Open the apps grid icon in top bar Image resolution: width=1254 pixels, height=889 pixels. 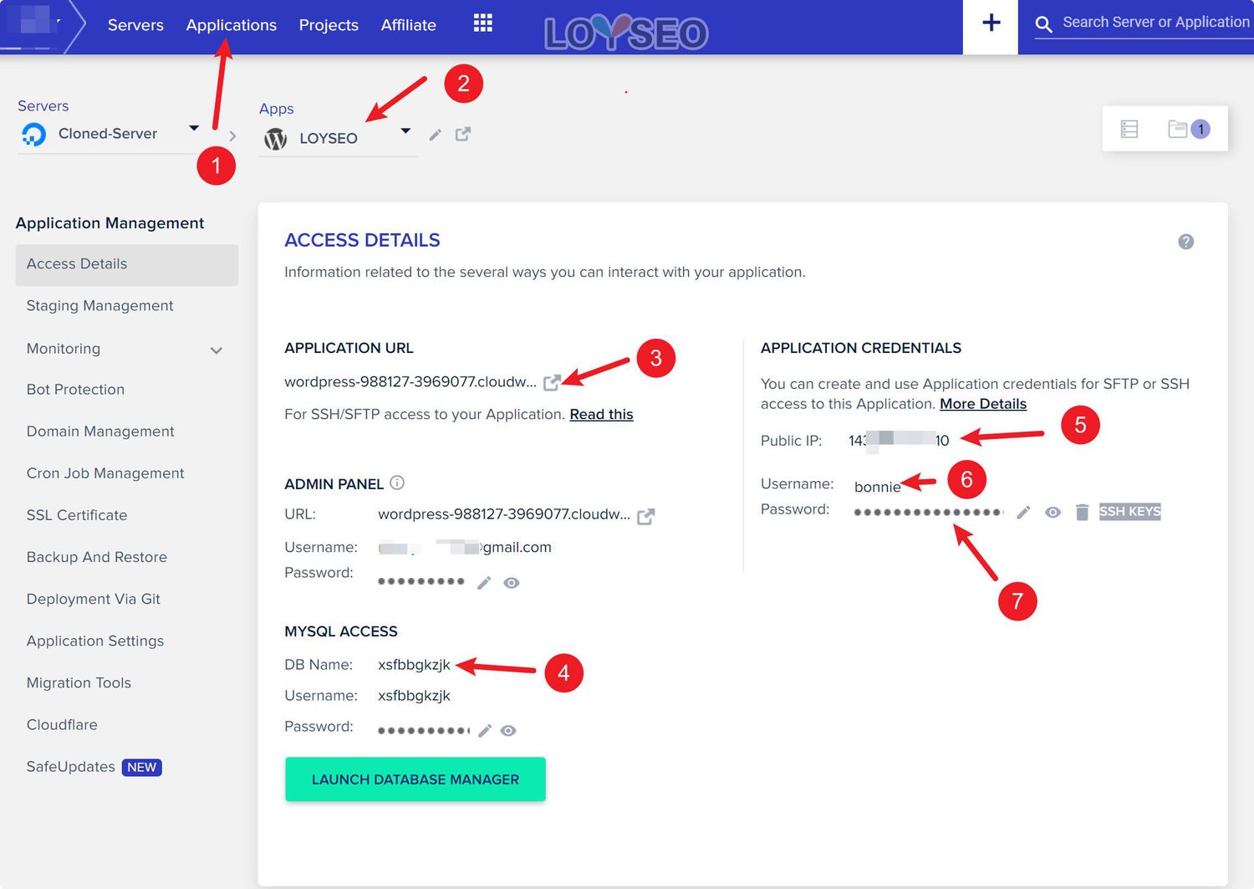coord(482,23)
